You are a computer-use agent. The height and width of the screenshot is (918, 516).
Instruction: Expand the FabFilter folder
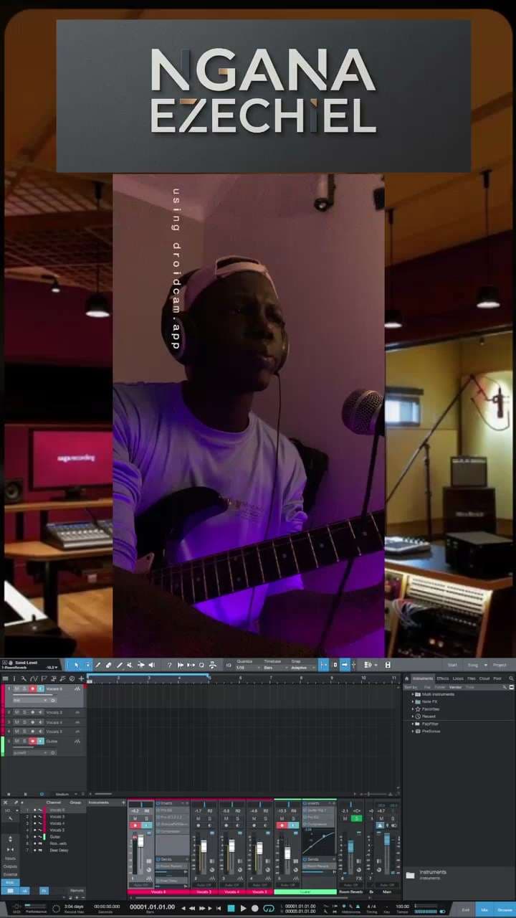[x=413, y=724]
